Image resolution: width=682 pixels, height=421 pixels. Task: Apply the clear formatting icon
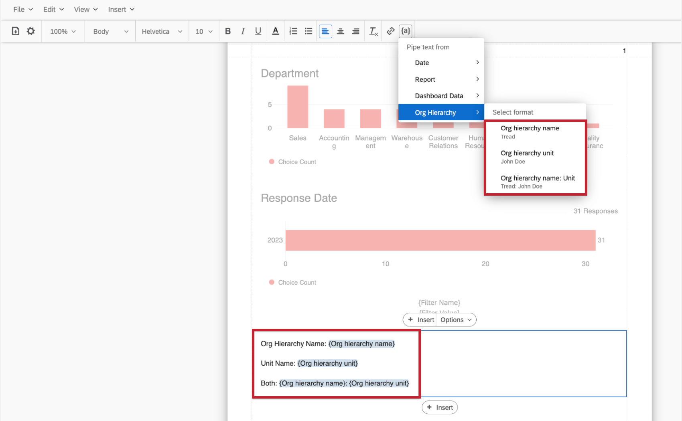tap(373, 31)
